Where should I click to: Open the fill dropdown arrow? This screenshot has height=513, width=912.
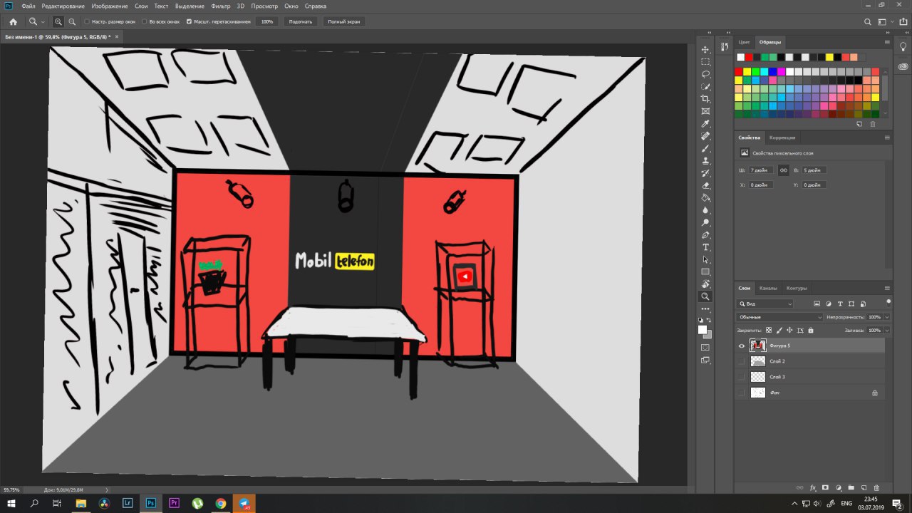click(888, 331)
